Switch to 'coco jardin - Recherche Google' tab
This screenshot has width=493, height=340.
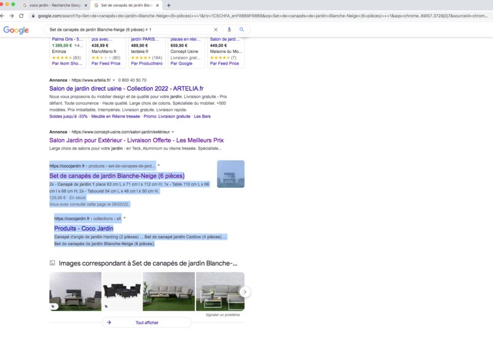click(55, 6)
